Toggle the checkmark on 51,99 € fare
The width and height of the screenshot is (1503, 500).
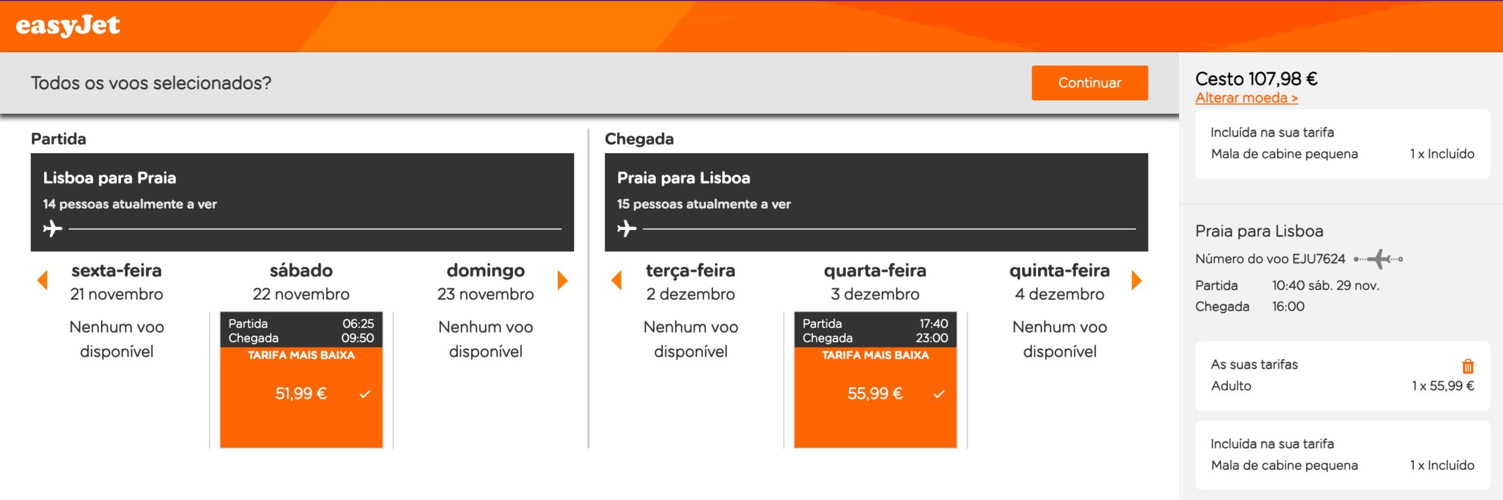tap(365, 394)
